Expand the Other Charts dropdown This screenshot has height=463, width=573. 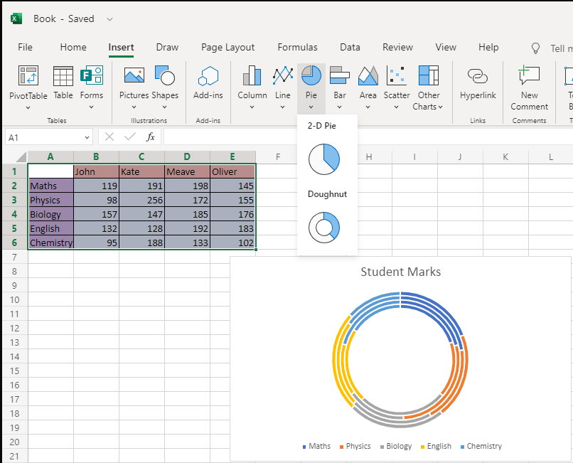point(429,107)
